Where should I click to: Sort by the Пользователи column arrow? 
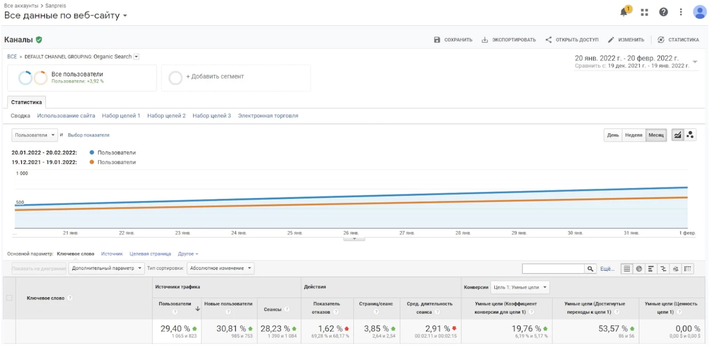tap(197, 309)
